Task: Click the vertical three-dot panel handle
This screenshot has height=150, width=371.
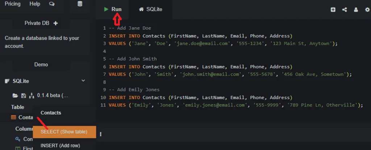Action: [101, 134]
